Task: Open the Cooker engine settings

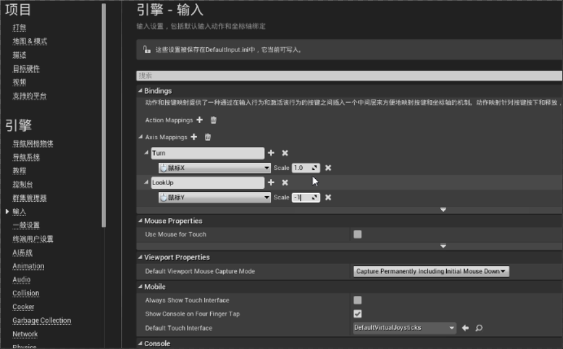Action: [24, 307]
